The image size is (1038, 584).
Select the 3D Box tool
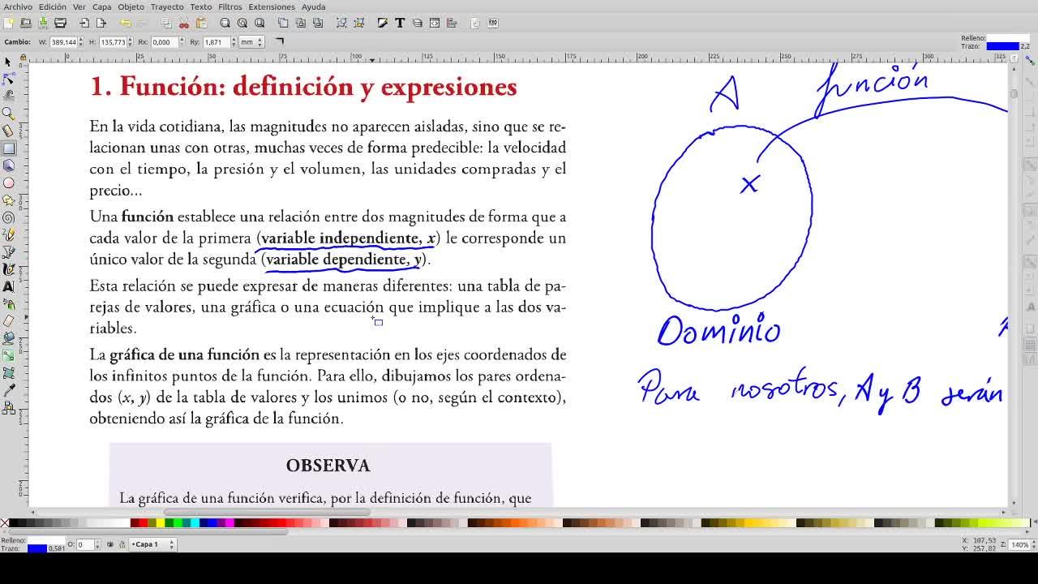[8, 165]
